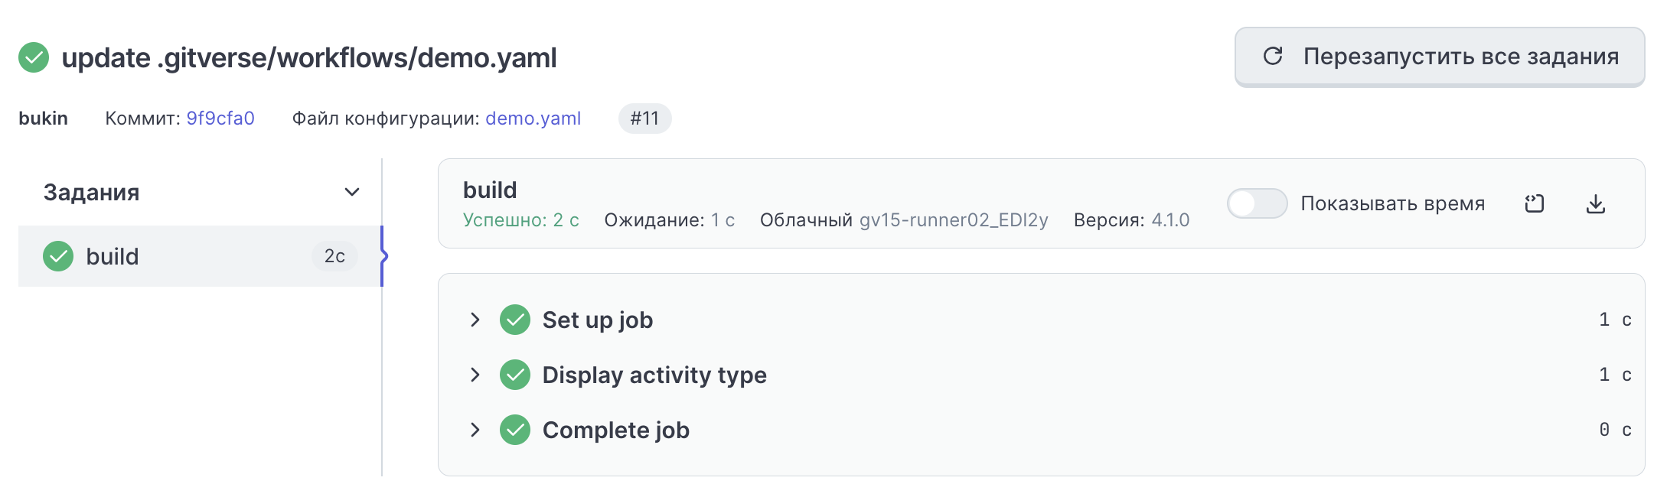Expand the Display activity type step

[x=475, y=375]
